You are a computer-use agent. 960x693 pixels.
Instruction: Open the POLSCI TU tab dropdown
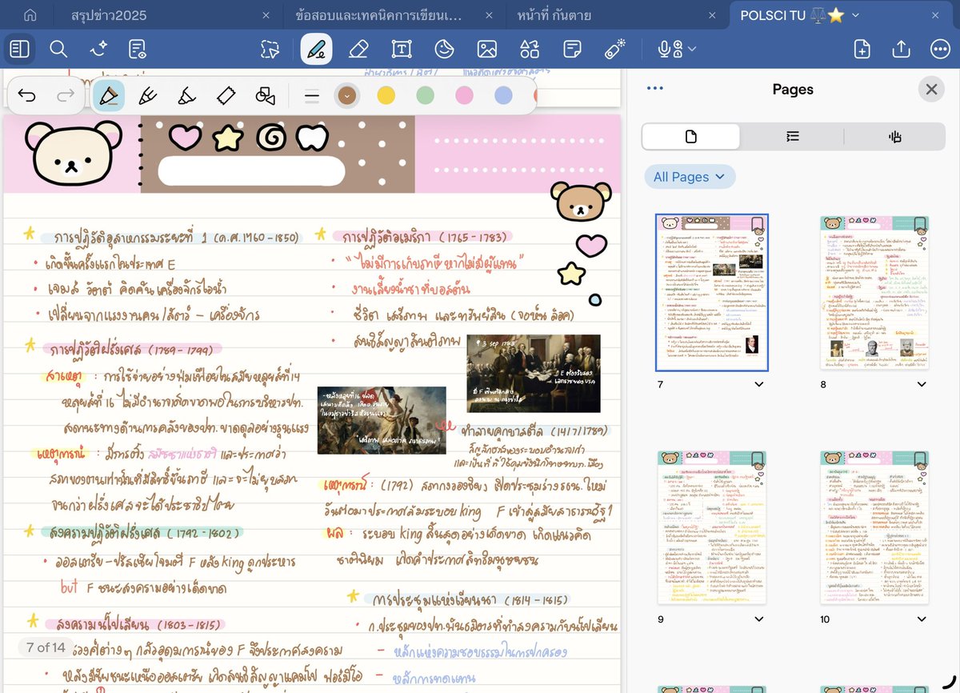(856, 15)
